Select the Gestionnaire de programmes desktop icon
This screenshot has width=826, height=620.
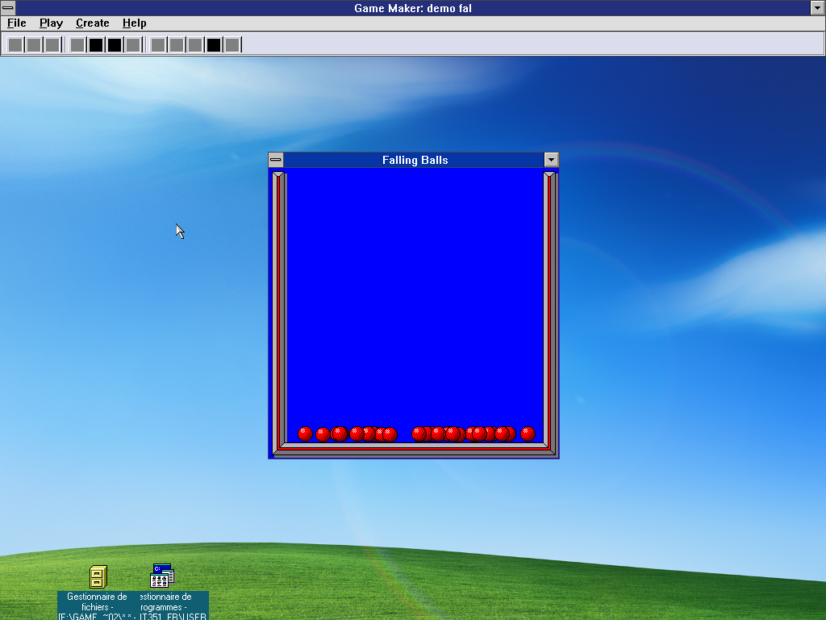point(161,576)
